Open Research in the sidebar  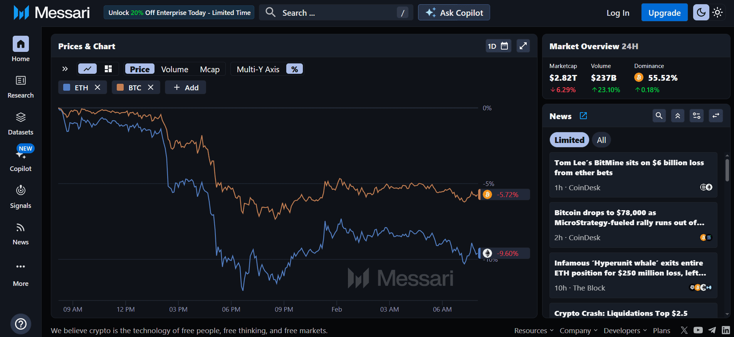coord(21,87)
